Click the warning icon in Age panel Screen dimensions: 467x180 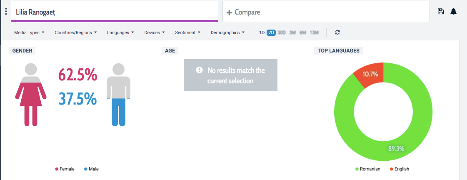tap(200, 70)
